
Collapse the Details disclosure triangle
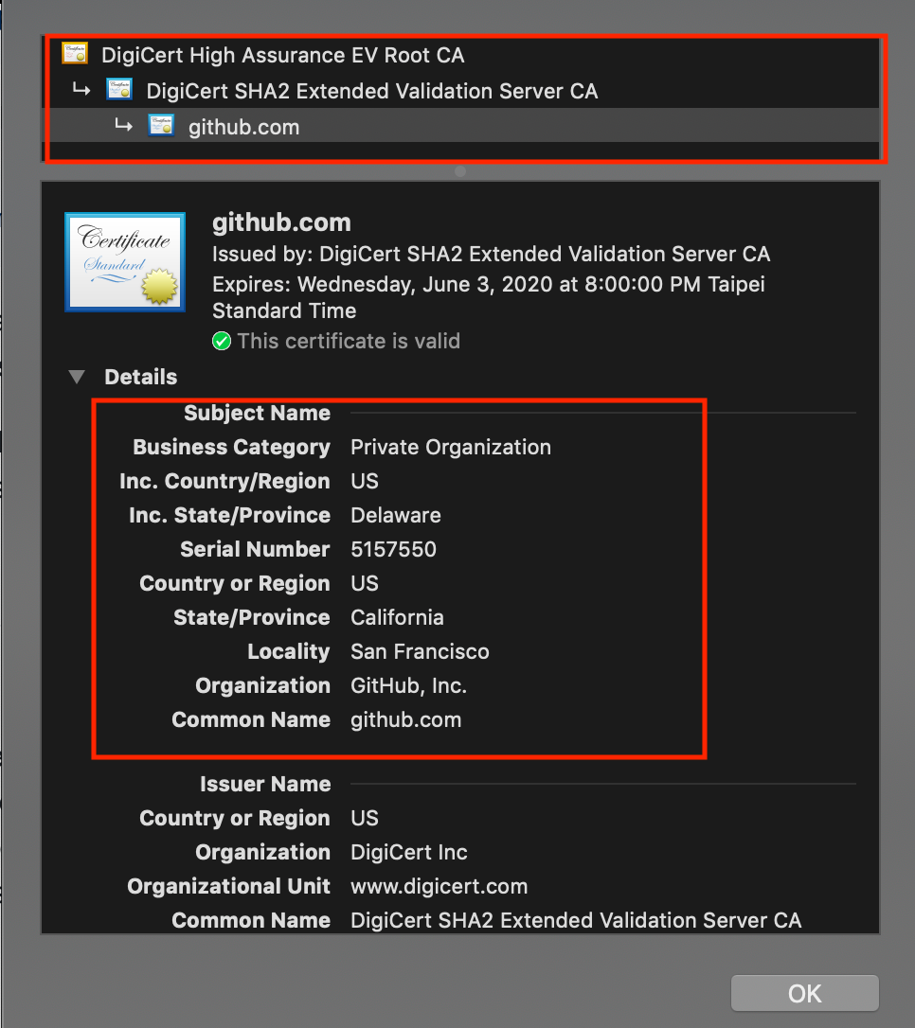click(77, 377)
